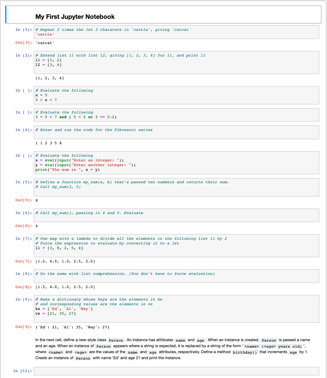Image resolution: width=327 pixels, height=378 pixels.
Task: Click the markdown paragraph describing class Person
Action: [x=172, y=349]
